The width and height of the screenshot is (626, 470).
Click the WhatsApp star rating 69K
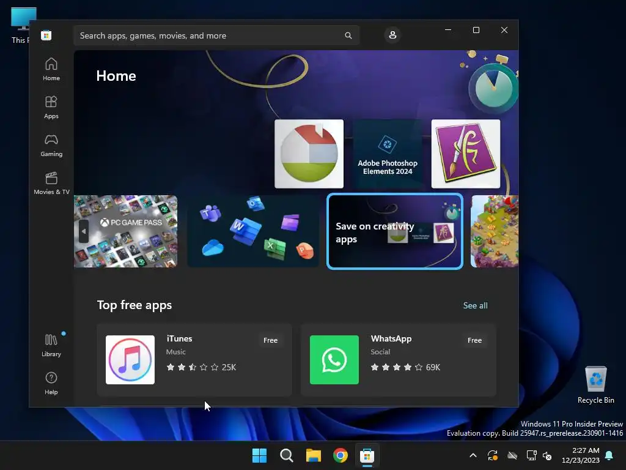(x=405, y=367)
